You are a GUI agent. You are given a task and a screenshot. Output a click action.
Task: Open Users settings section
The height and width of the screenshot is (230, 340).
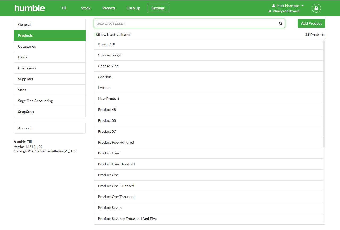click(x=50, y=57)
